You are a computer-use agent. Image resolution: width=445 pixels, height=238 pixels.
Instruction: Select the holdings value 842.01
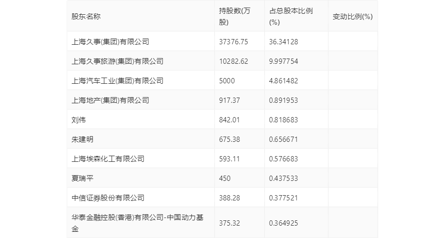coord(229,120)
